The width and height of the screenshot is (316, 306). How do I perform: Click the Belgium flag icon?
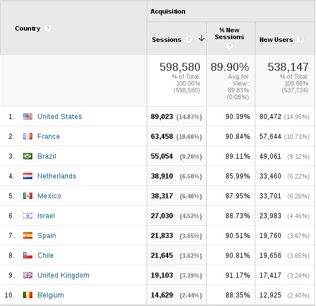[28, 295]
